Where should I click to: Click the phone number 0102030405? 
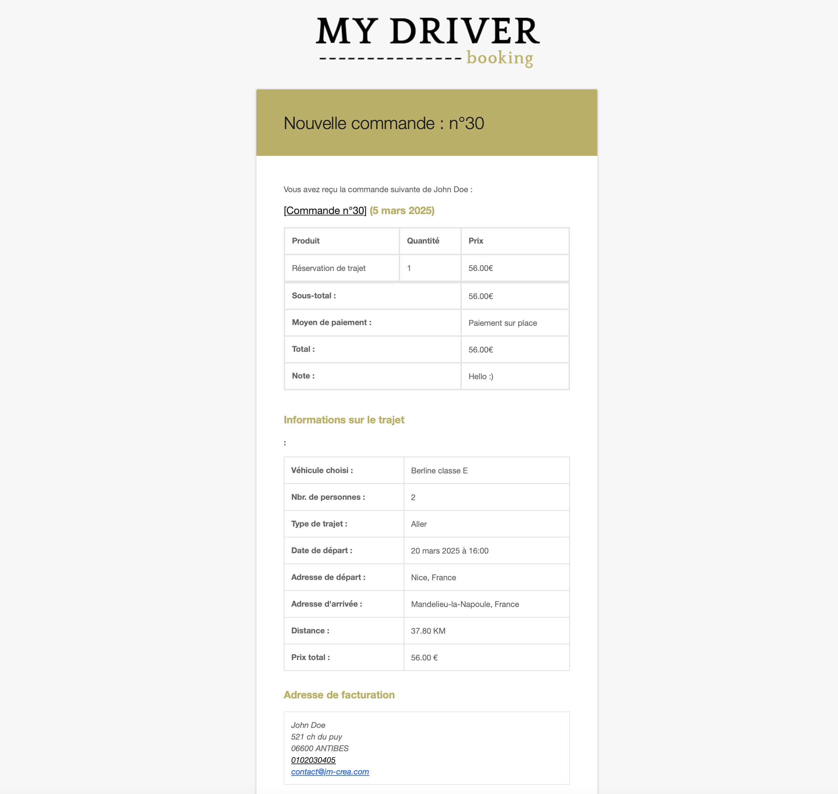[x=313, y=760]
